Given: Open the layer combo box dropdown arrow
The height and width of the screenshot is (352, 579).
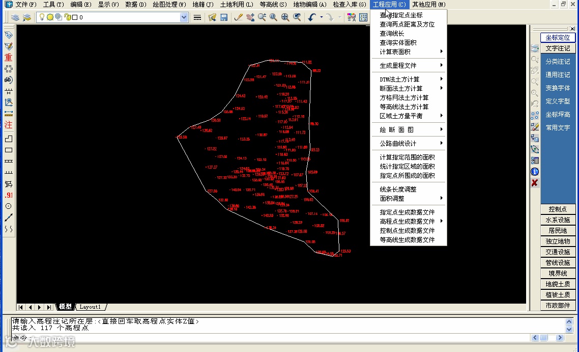Looking at the screenshot, I should [184, 17].
